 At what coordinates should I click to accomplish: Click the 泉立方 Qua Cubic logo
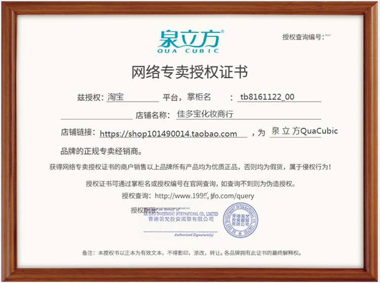click(x=191, y=41)
